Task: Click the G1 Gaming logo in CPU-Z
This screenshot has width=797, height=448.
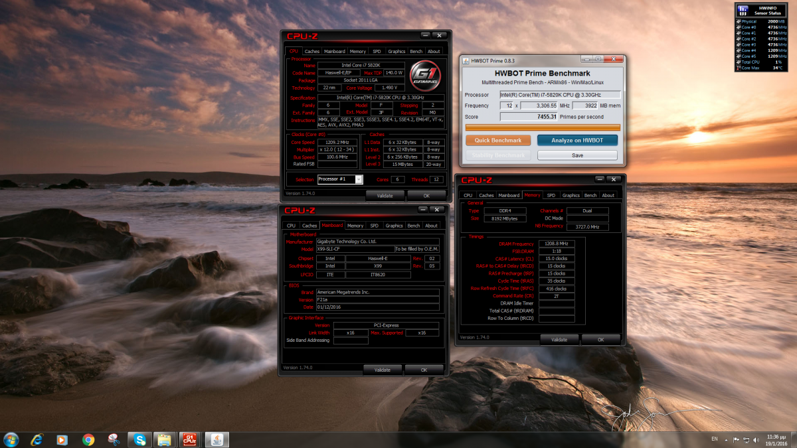Action: coord(425,76)
